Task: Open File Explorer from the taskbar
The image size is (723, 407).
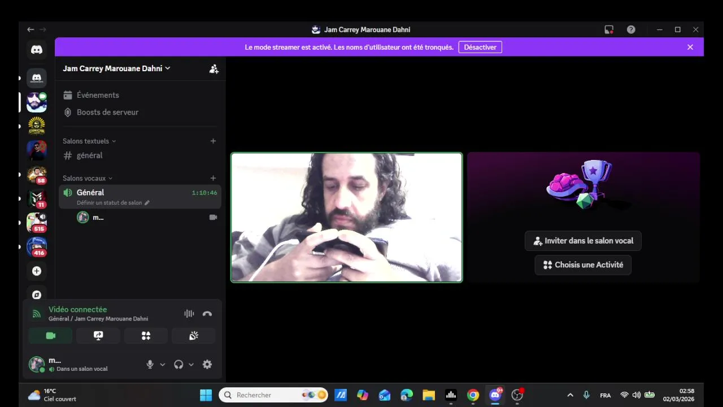Action: [x=429, y=395]
